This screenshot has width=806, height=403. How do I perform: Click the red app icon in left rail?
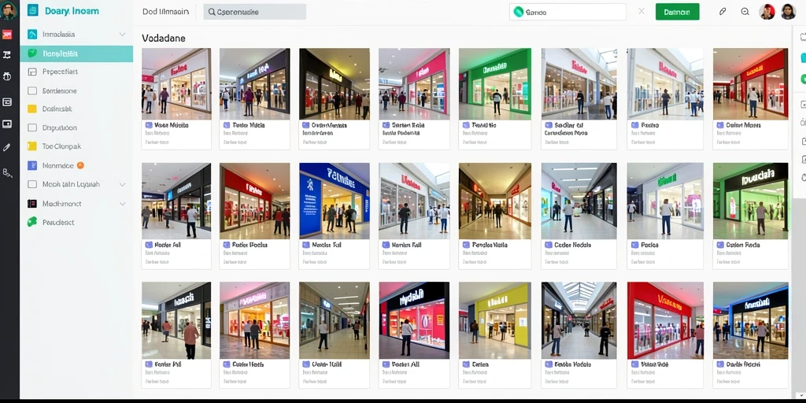click(x=6, y=35)
